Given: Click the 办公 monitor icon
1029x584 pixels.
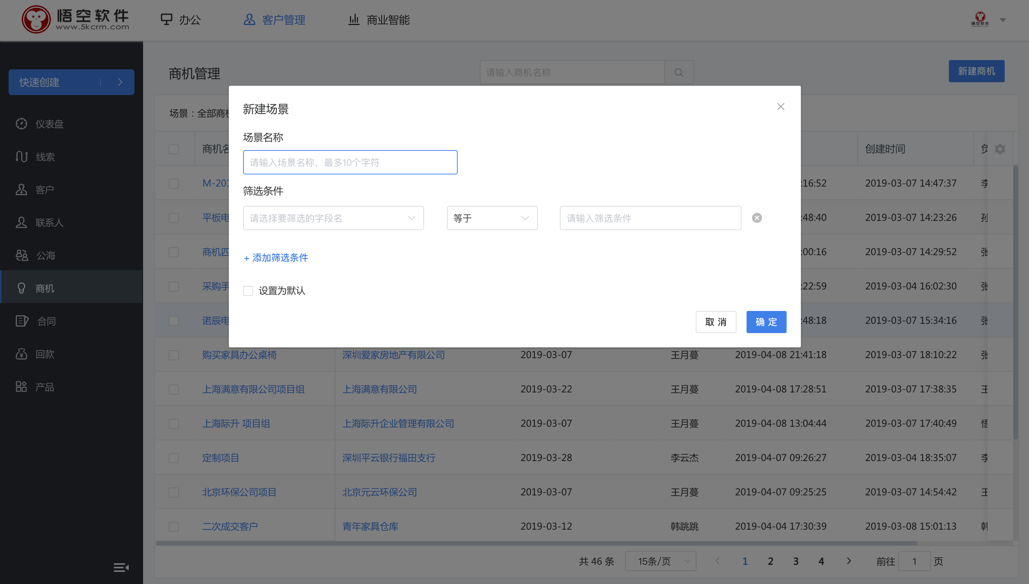Looking at the screenshot, I should pyautogui.click(x=167, y=19).
